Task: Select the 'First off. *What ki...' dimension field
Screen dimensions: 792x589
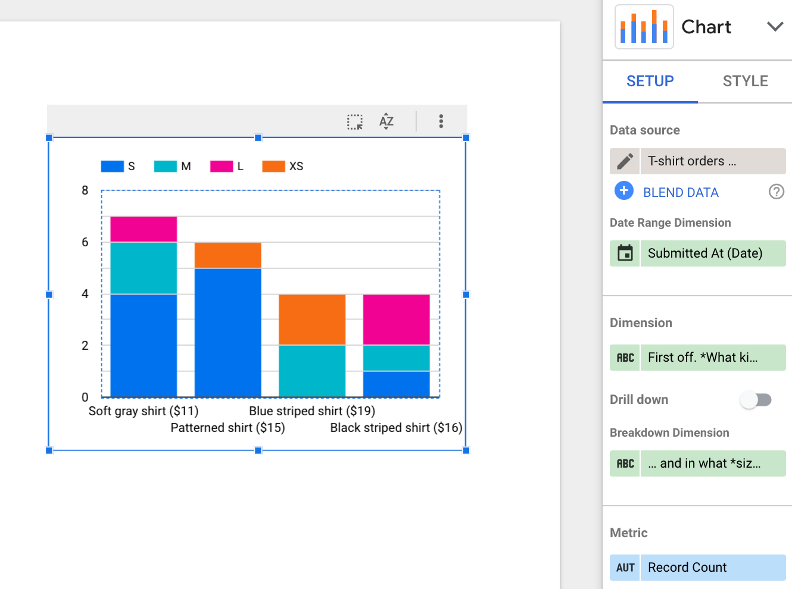Action: click(x=713, y=358)
